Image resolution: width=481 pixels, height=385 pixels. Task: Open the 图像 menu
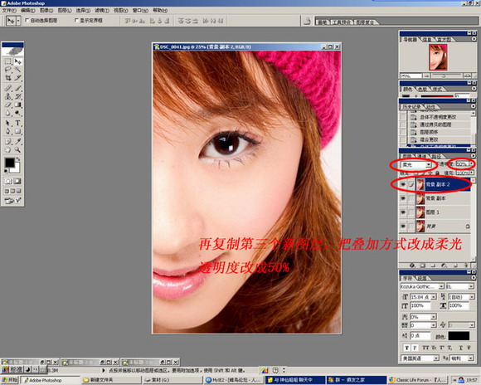(46, 11)
